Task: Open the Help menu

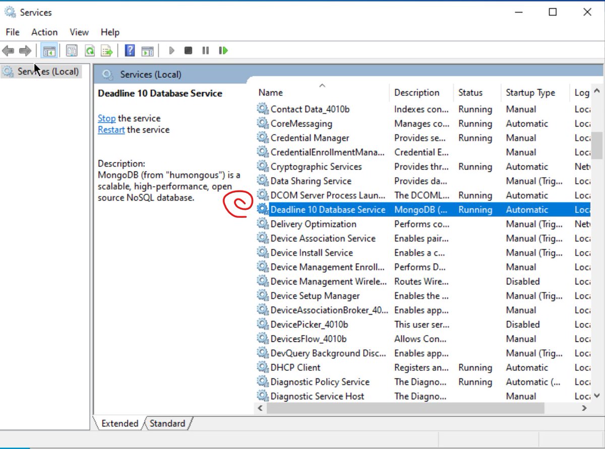Action: pyautogui.click(x=110, y=32)
